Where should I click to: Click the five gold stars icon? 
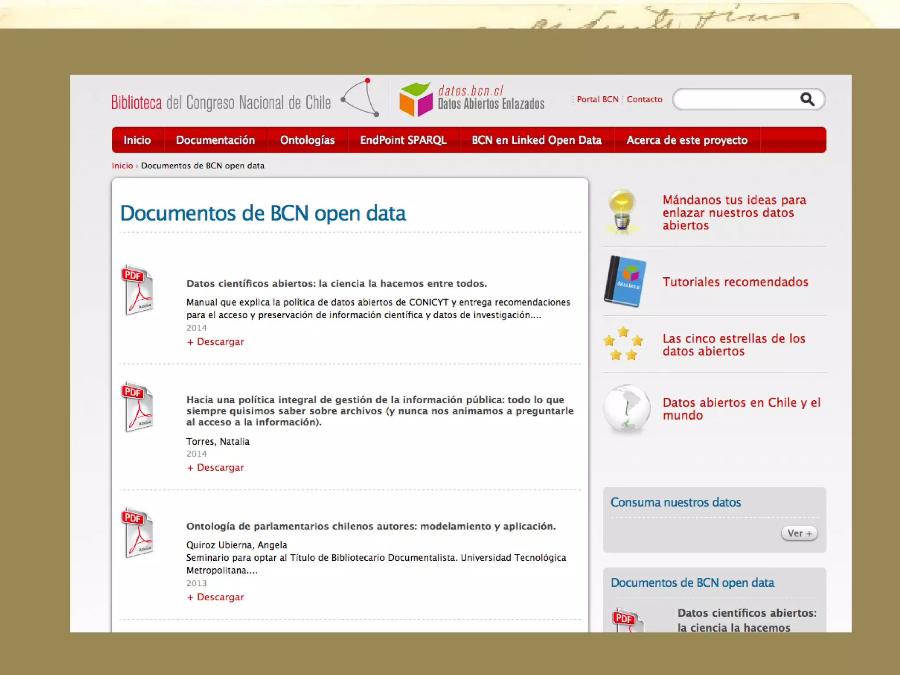623,344
